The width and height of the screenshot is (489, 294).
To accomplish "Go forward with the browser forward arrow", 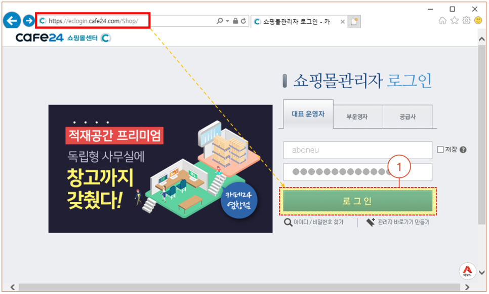I will [29, 21].
